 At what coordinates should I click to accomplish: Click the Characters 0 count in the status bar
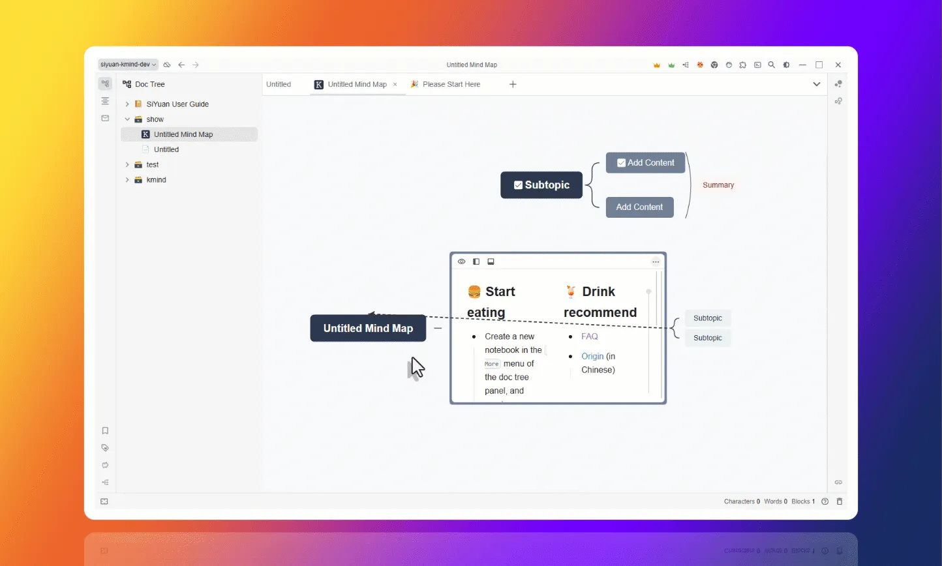coord(742,501)
